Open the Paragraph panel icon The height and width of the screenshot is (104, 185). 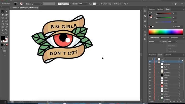[145, 35]
